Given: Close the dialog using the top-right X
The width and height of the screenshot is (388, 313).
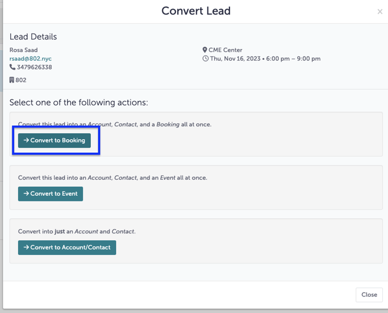Looking at the screenshot, I should [x=380, y=12].
